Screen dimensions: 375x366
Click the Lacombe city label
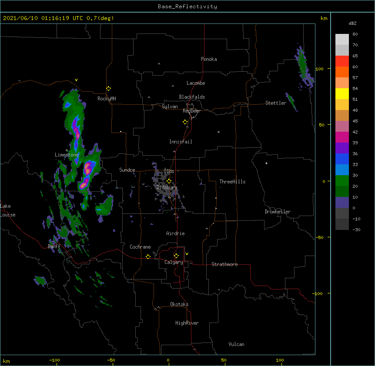click(196, 83)
